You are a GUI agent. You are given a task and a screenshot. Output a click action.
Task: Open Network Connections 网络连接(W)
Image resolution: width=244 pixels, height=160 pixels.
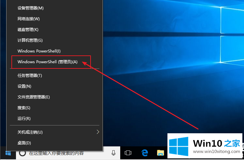pyautogui.click(x=54, y=19)
